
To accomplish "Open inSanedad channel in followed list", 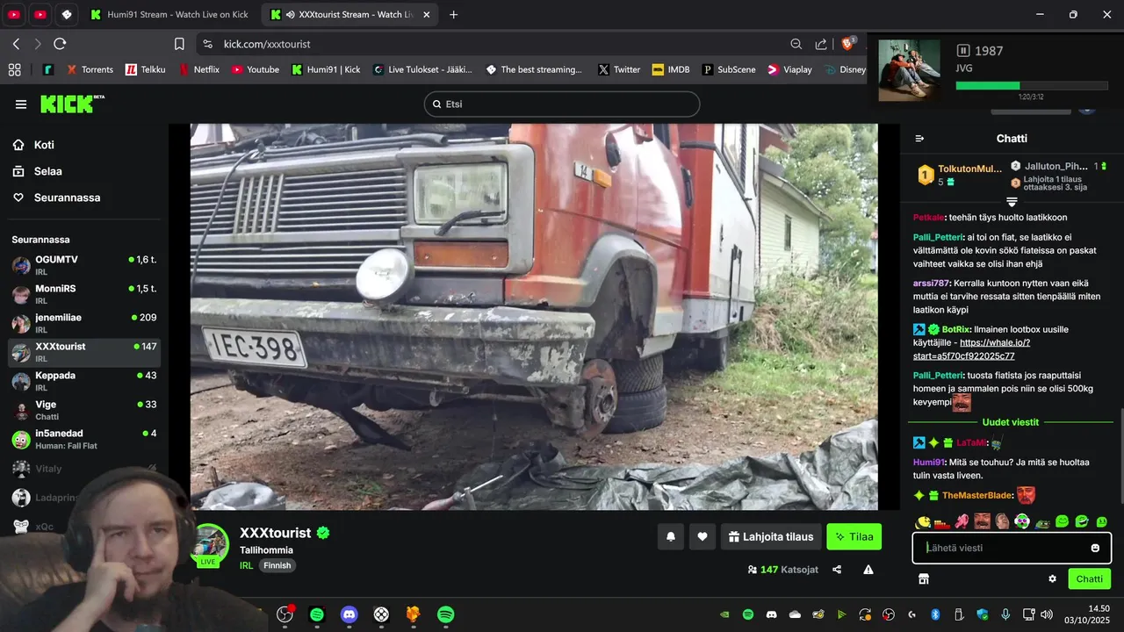I will [x=84, y=439].
